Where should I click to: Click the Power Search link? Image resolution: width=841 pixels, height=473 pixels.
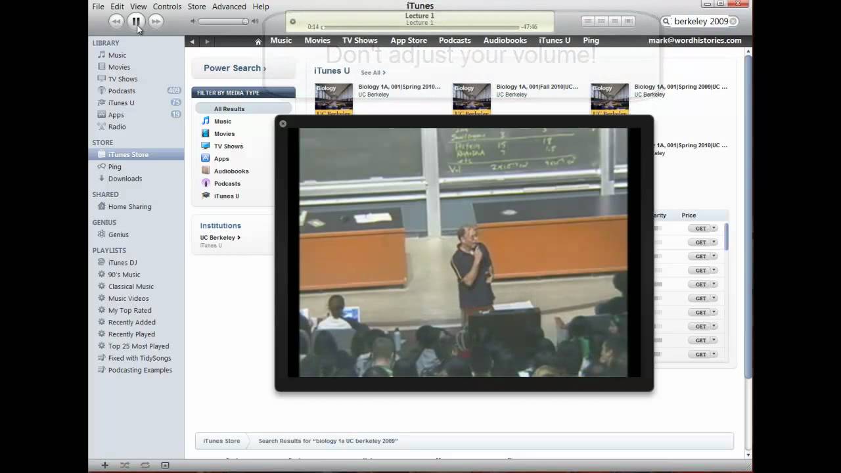tap(235, 68)
